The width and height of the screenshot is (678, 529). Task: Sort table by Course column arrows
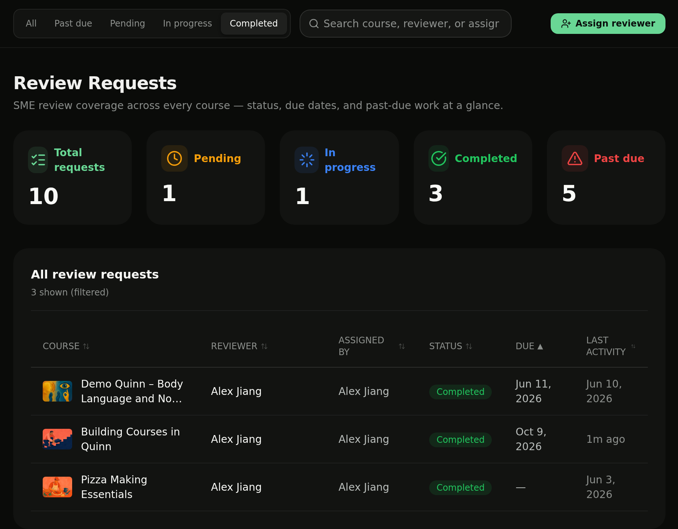86,346
